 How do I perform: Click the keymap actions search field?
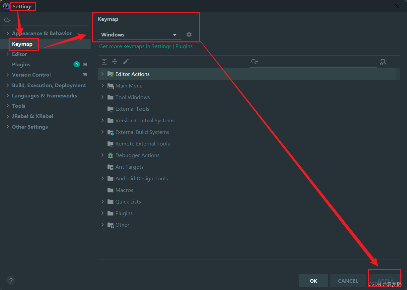click(x=313, y=62)
